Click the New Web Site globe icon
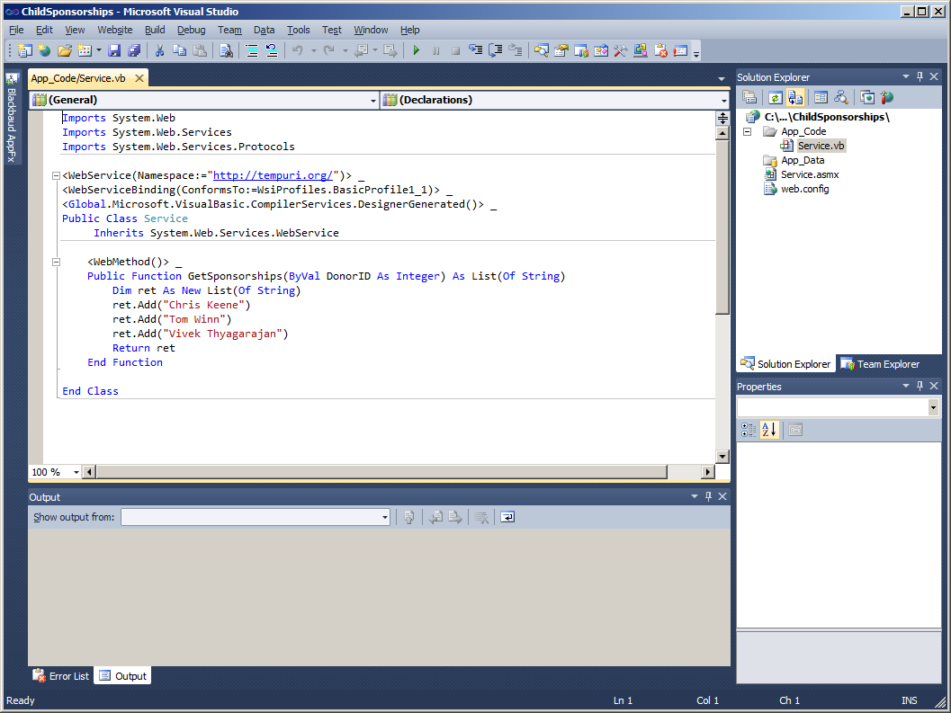The height and width of the screenshot is (713, 951). (x=44, y=51)
